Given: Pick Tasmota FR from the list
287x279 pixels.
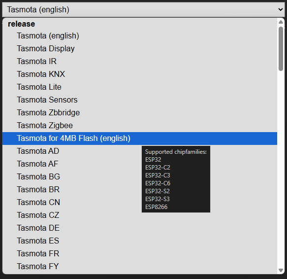Looking at the screenshot, I should (140, 254).
